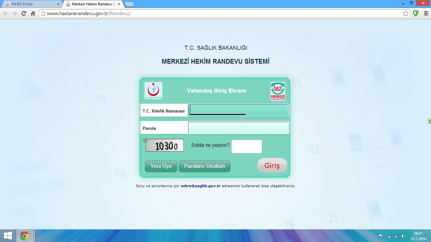Click the Vatandaş Giriş Ekranı heading

click(x=216, y=91)
